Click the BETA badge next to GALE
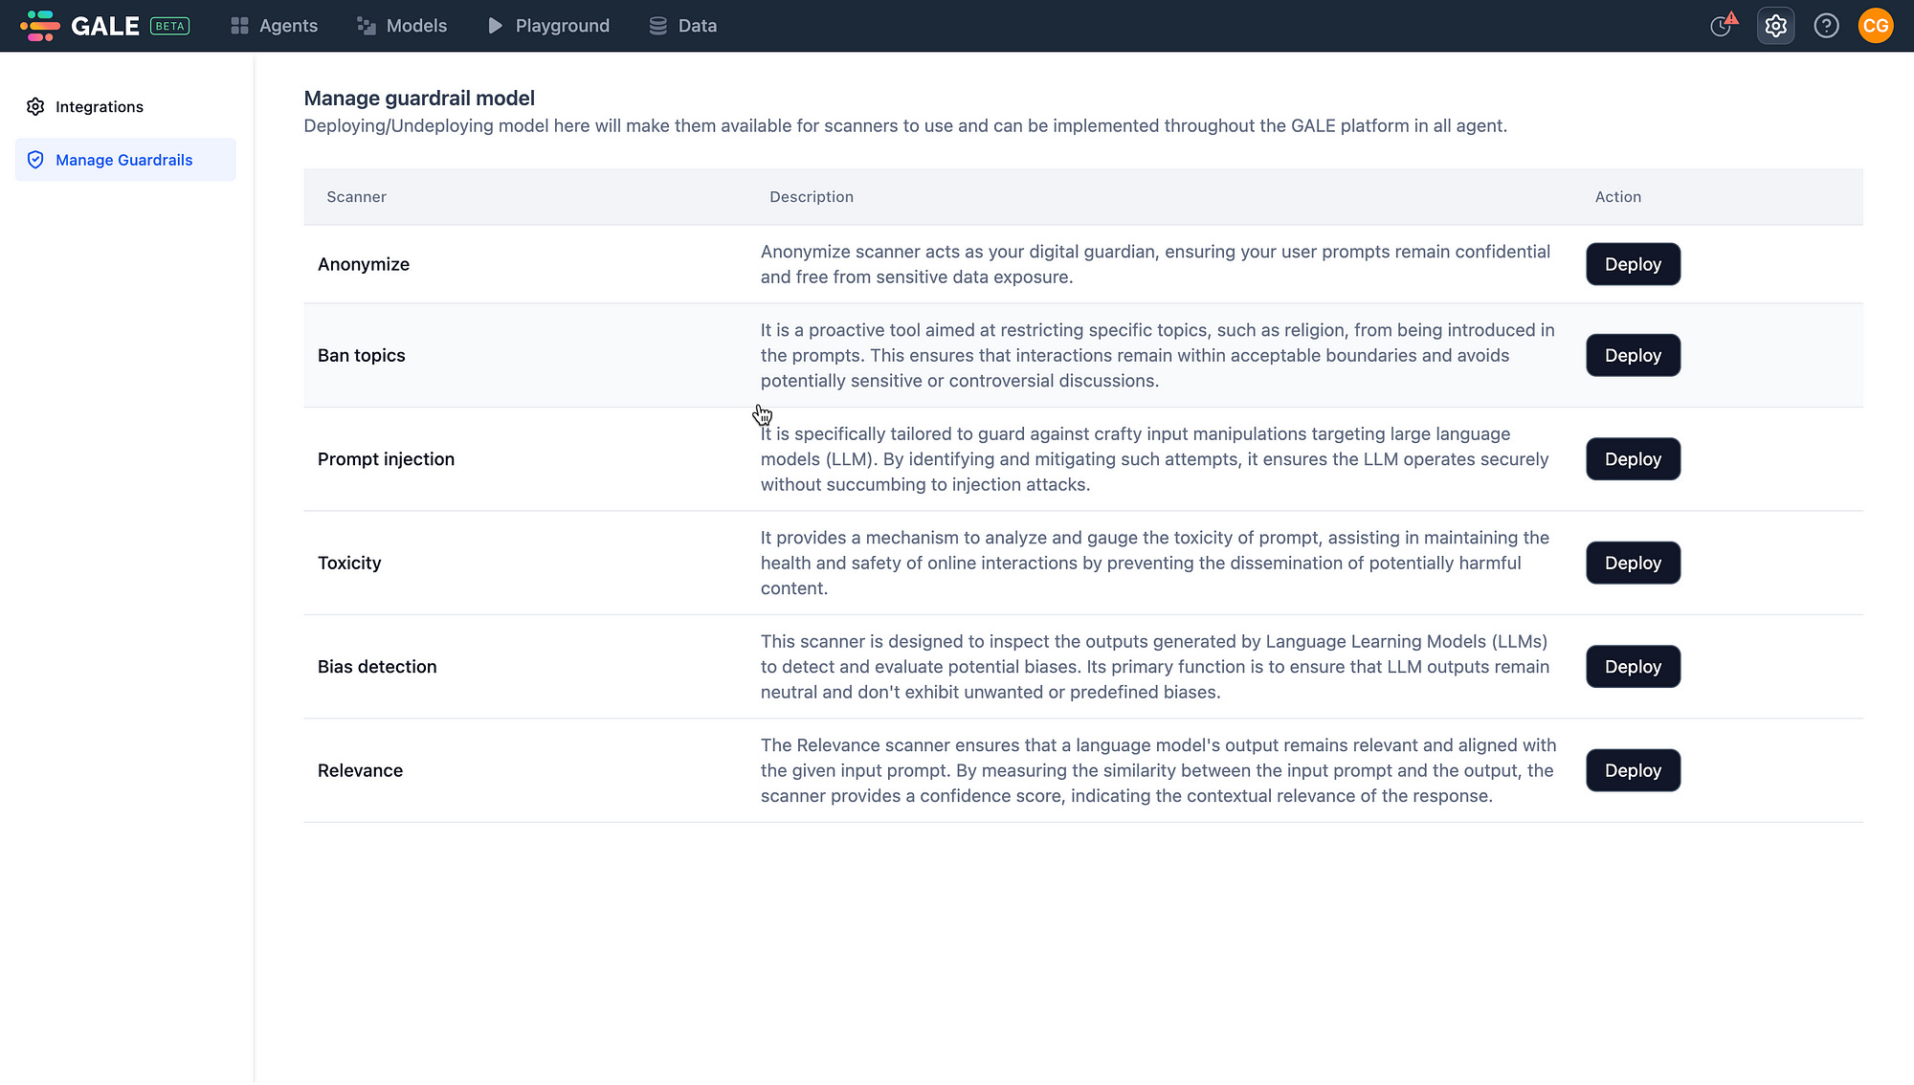 click(168, 26)
